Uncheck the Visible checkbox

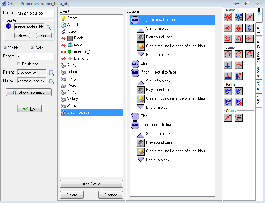[5, 48]
